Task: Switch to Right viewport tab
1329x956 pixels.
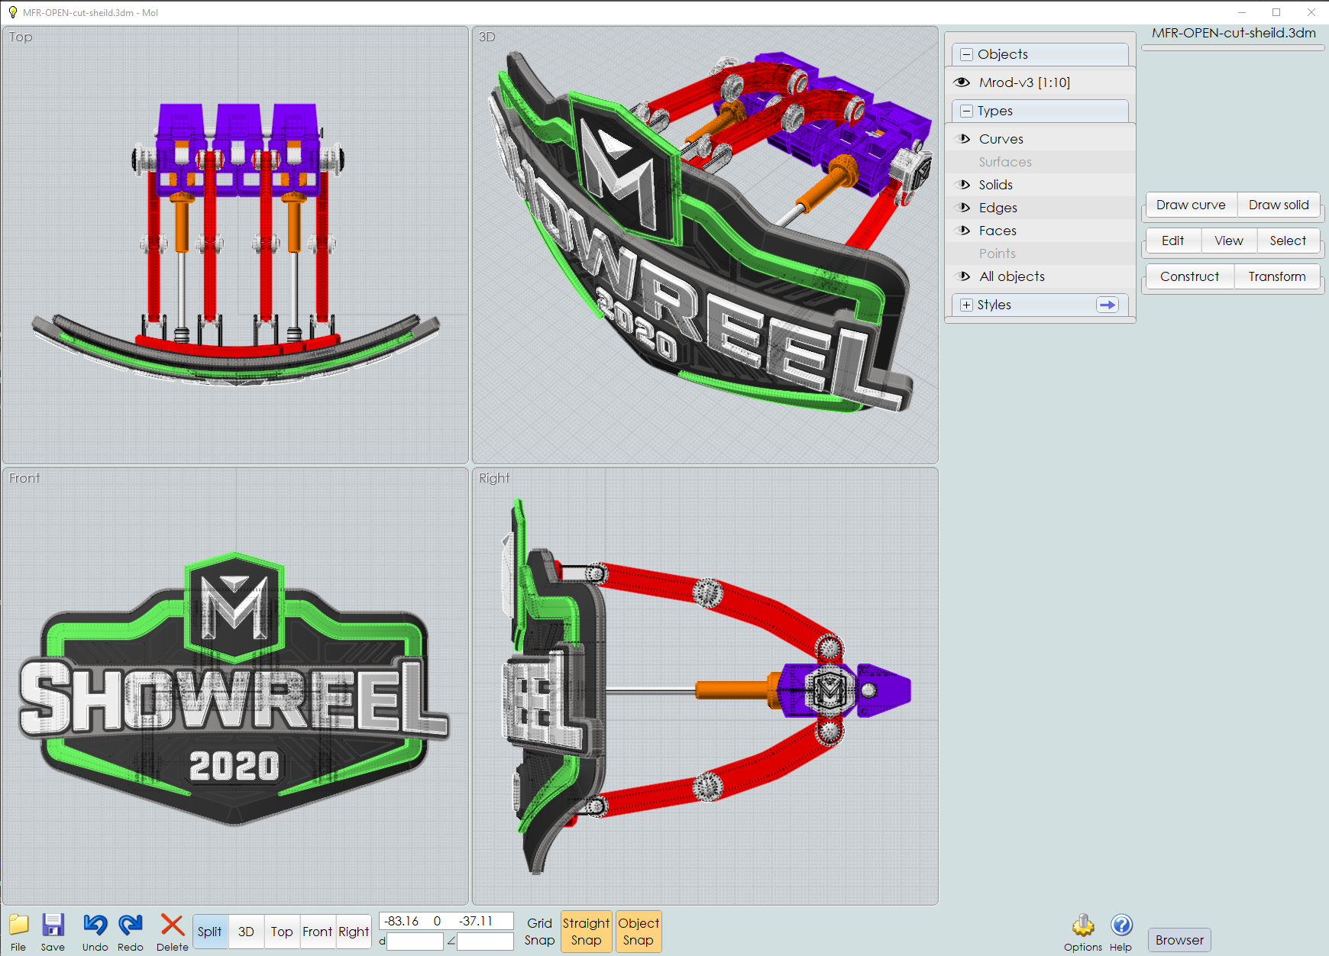Action: click(354, 932)
